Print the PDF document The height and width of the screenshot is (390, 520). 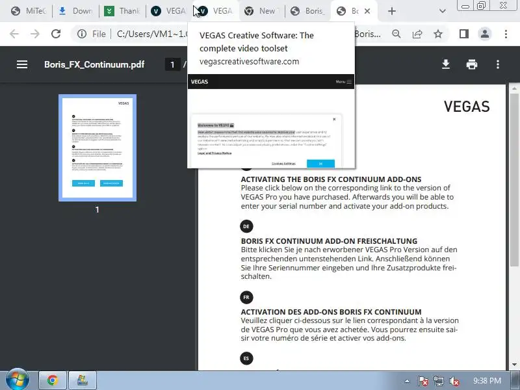[x=472, y=64]
